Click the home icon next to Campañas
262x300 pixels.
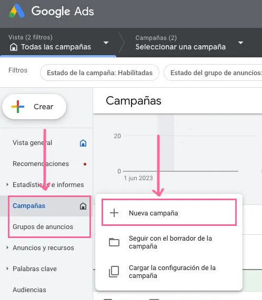pos(83,206)
